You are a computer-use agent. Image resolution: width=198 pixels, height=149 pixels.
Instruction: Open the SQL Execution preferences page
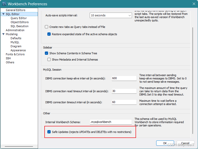pos(19,26)
